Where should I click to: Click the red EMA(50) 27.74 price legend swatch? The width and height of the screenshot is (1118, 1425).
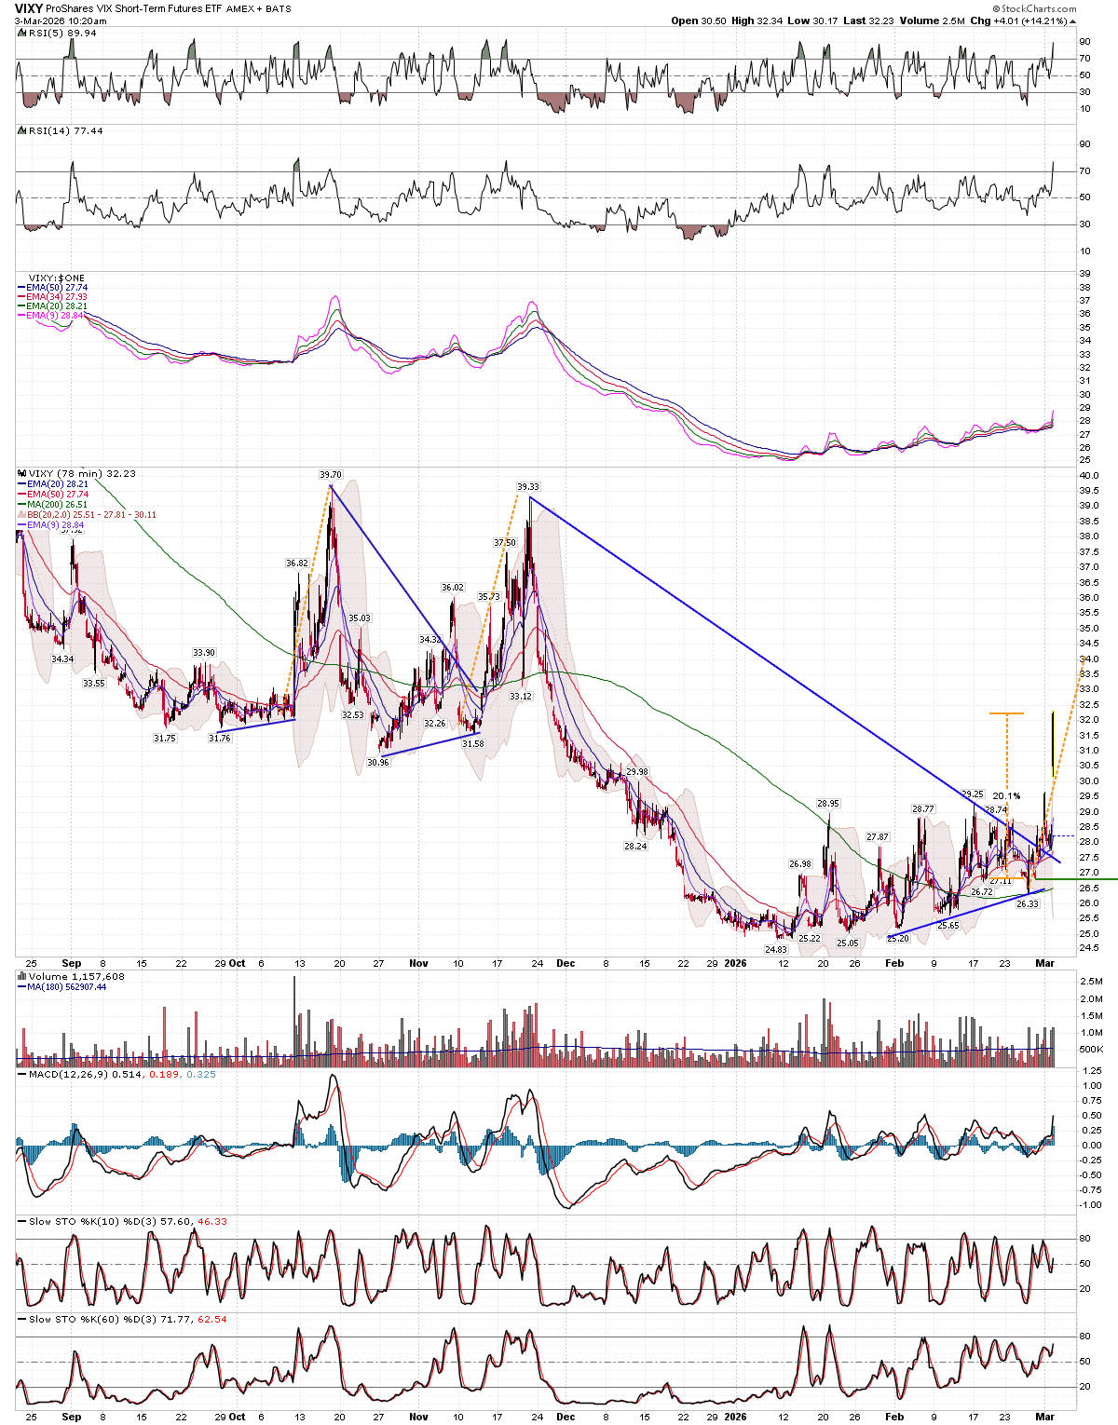point(22,495)
